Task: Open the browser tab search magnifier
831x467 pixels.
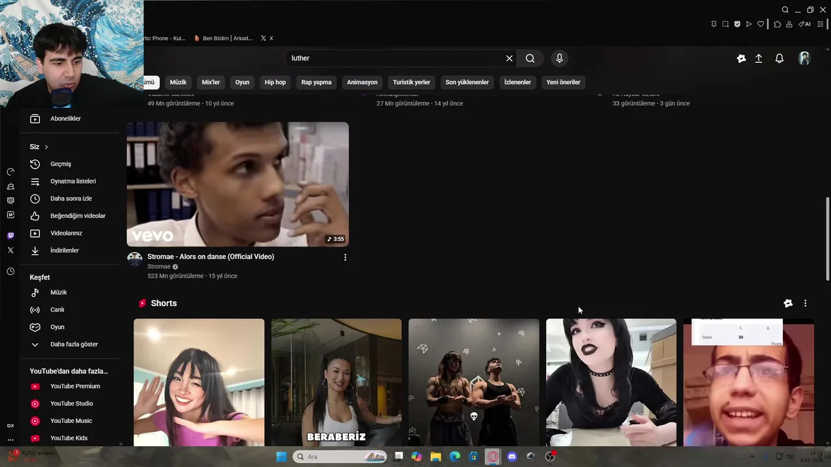Action: tap(785, 10)
